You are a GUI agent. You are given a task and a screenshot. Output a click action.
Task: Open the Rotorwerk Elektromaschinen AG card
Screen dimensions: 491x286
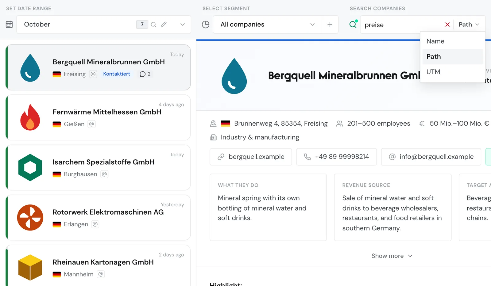(x=98, y=217)
